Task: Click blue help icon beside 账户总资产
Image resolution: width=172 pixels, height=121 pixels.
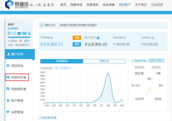Action: (x=97, y=37)
